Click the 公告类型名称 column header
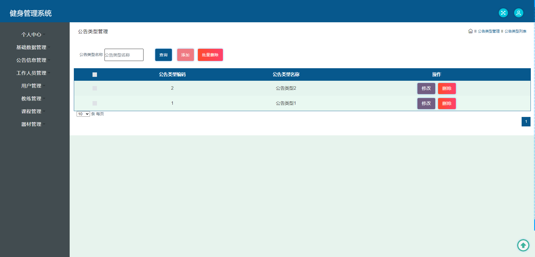The width and height of the screenshot is (535, 257). click(286, 74)
